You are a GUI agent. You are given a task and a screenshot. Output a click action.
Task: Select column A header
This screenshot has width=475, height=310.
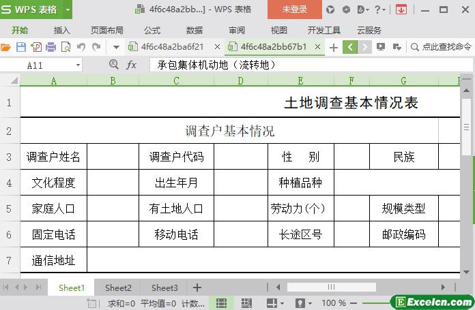pyautogui.click(x=54, y=81)
